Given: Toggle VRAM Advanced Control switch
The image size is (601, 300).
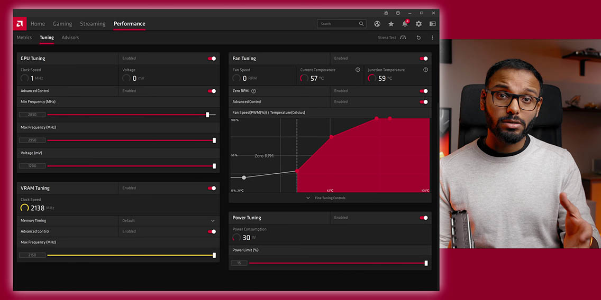Looking at the screenshot, I should (212, 231).
